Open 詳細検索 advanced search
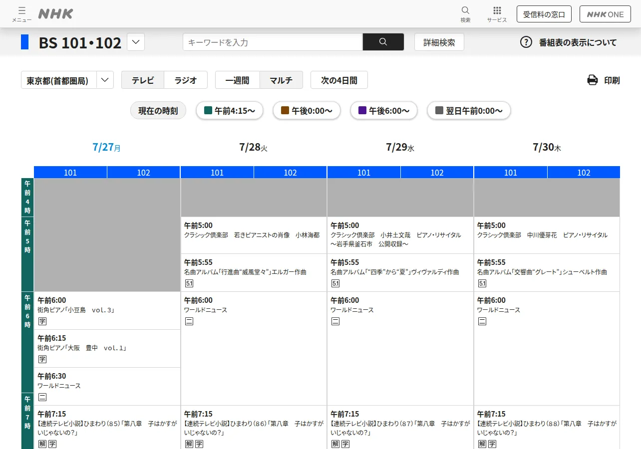This screenshot has height=449, width=641. pyautogui.click(x=439, y=42)
